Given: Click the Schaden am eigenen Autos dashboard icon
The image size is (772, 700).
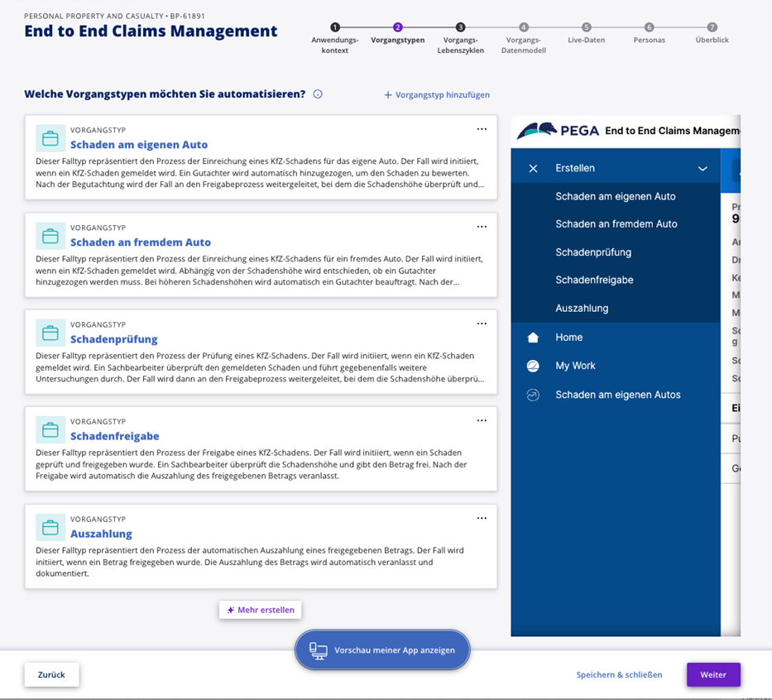Looking at the screenshot, I should click(x=533, y=395).
